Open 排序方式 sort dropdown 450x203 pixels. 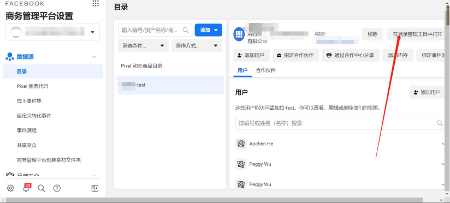click(x=197, y=46)
